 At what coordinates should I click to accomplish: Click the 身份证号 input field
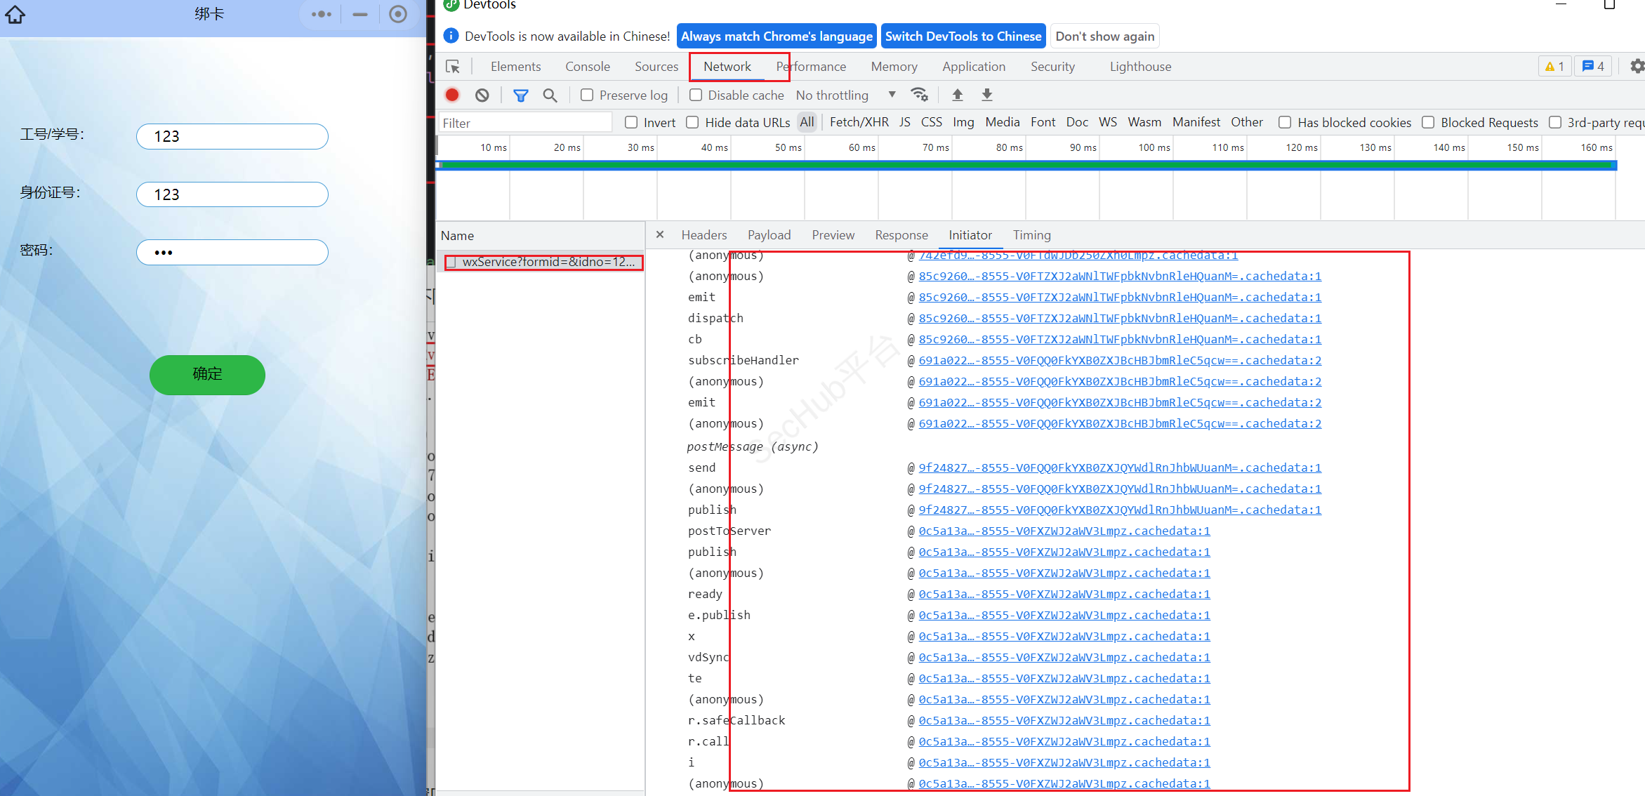coord(232,194)
